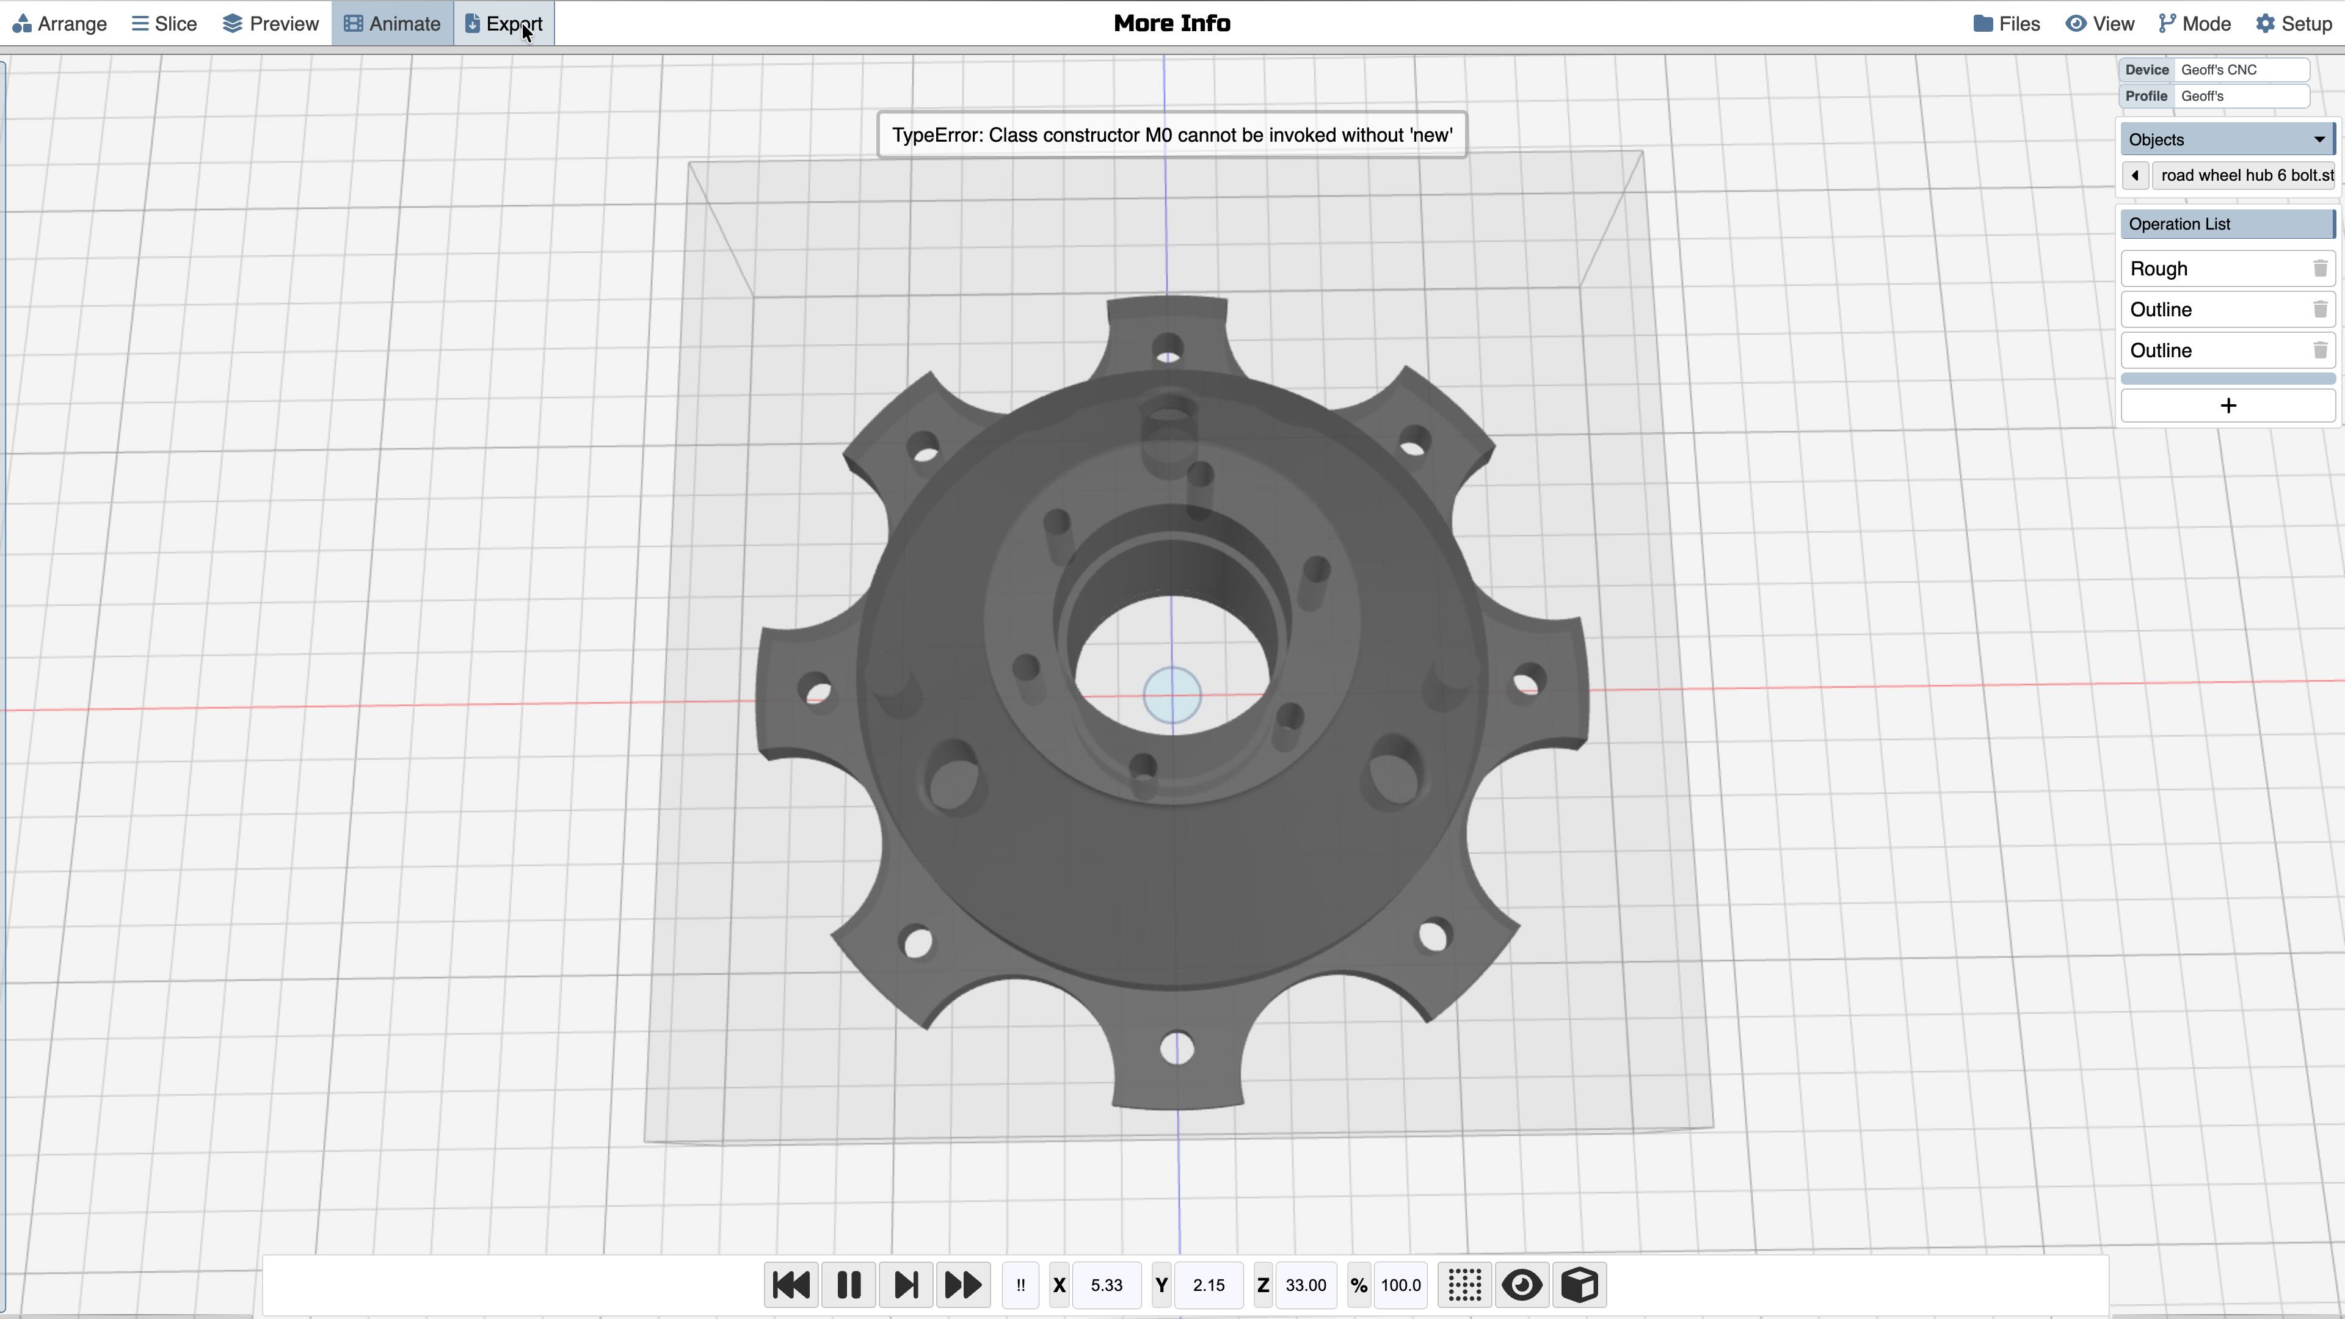The height and width of the screenshot is (1319, 2345).
Task: Remove the second Outline operation
Action: pyautogui.click(x=2319, y=351)
